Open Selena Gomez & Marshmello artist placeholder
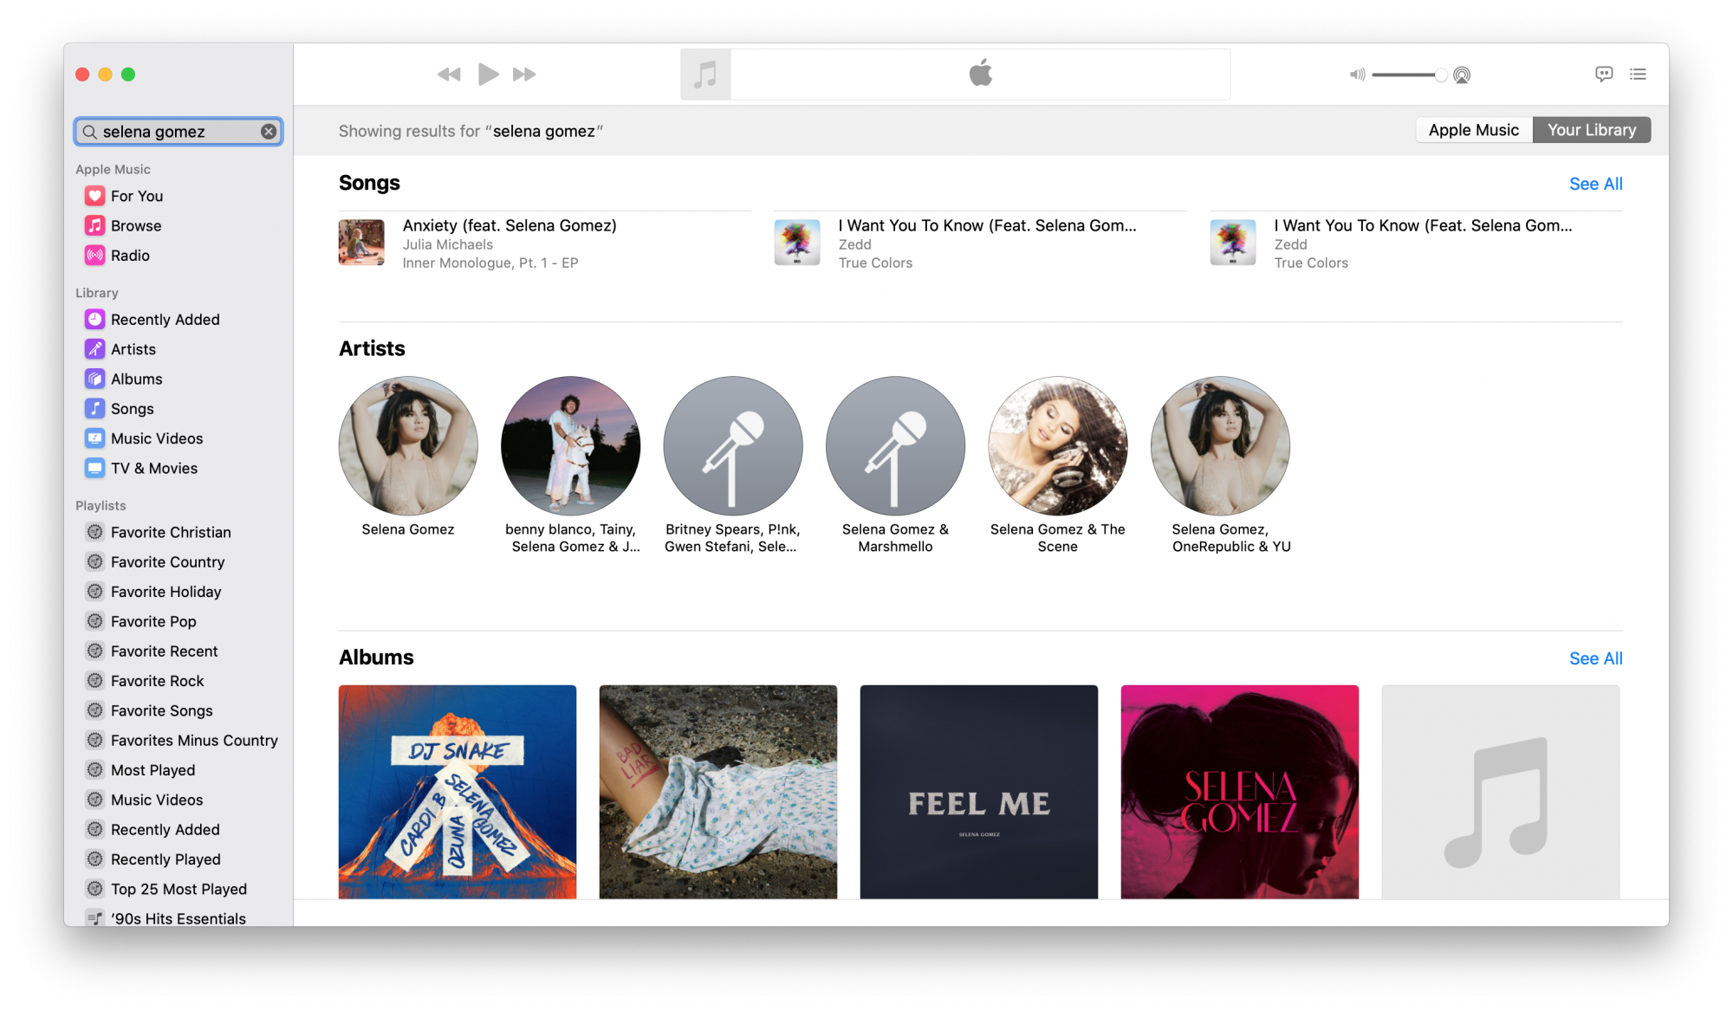The width and height of the screenshot is (1733, 1011). coord(895,445)
